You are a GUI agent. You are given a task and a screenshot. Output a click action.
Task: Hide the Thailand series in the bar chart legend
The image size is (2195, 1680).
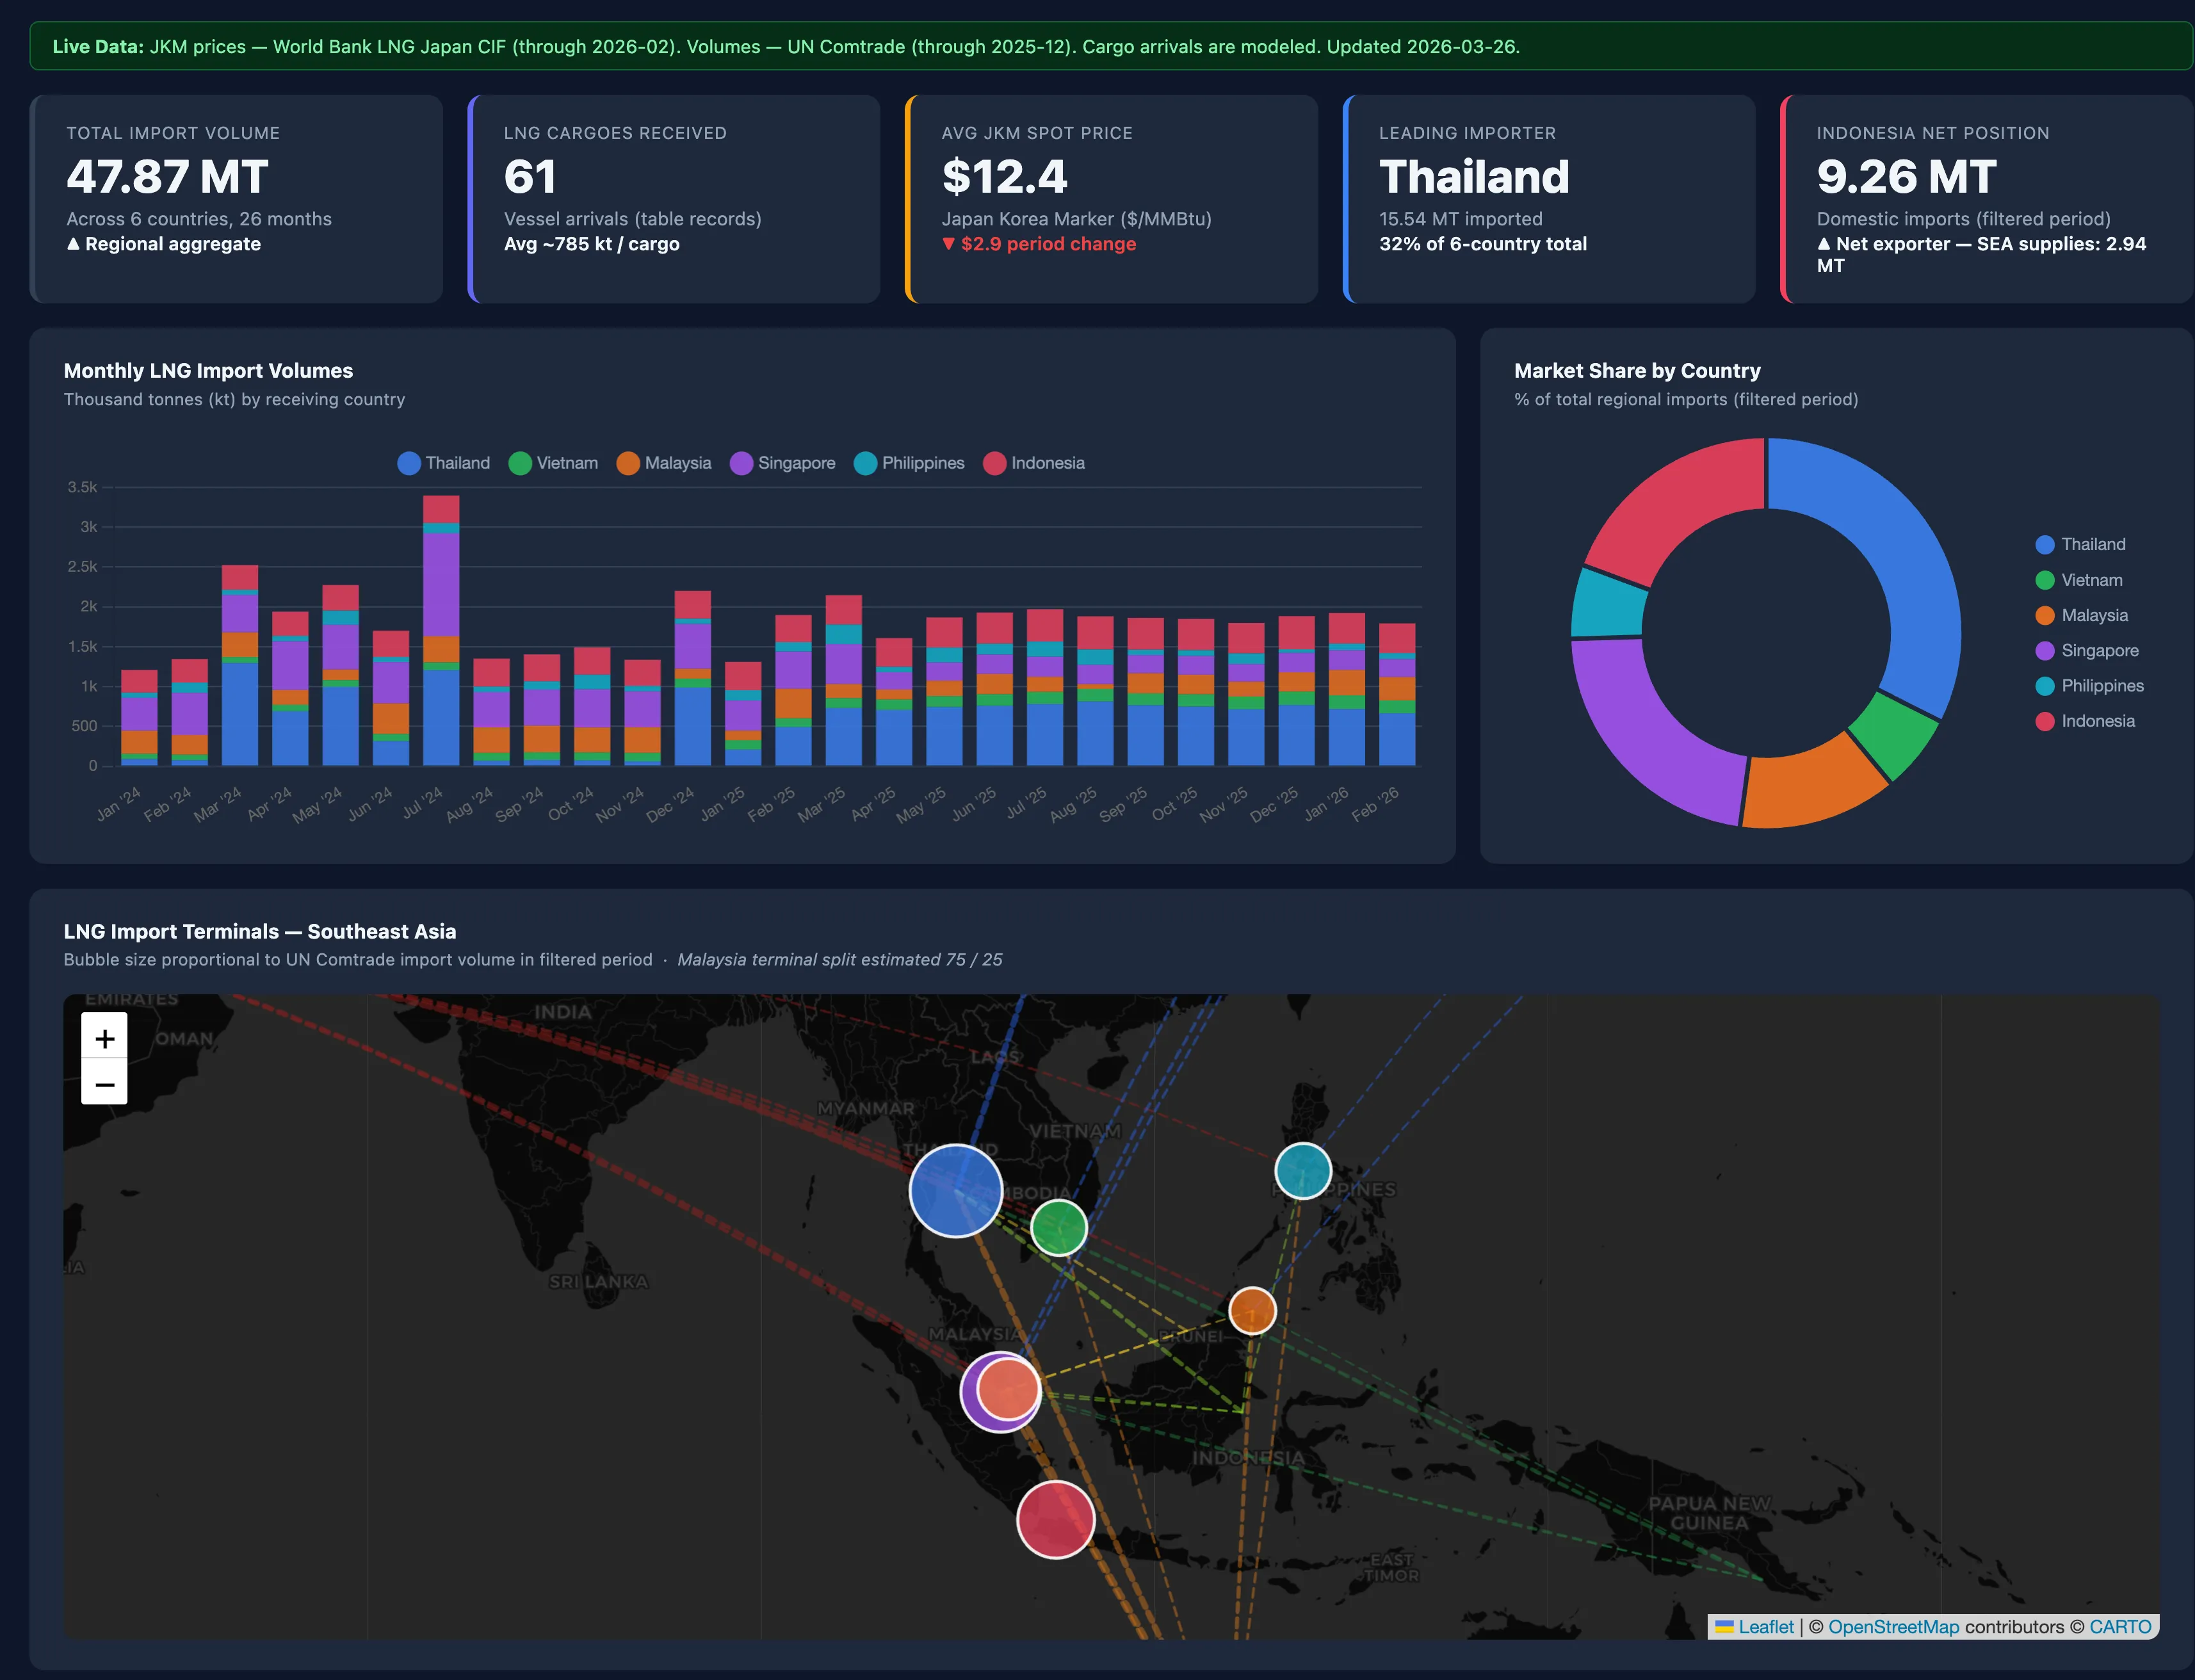(444, 463)
